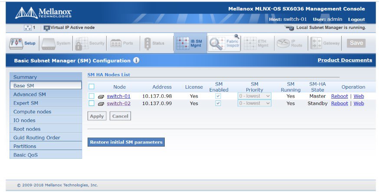Click the switch icon beside switch-02
Viewport: 379px width, 192px height.
(x=101, y=104)
